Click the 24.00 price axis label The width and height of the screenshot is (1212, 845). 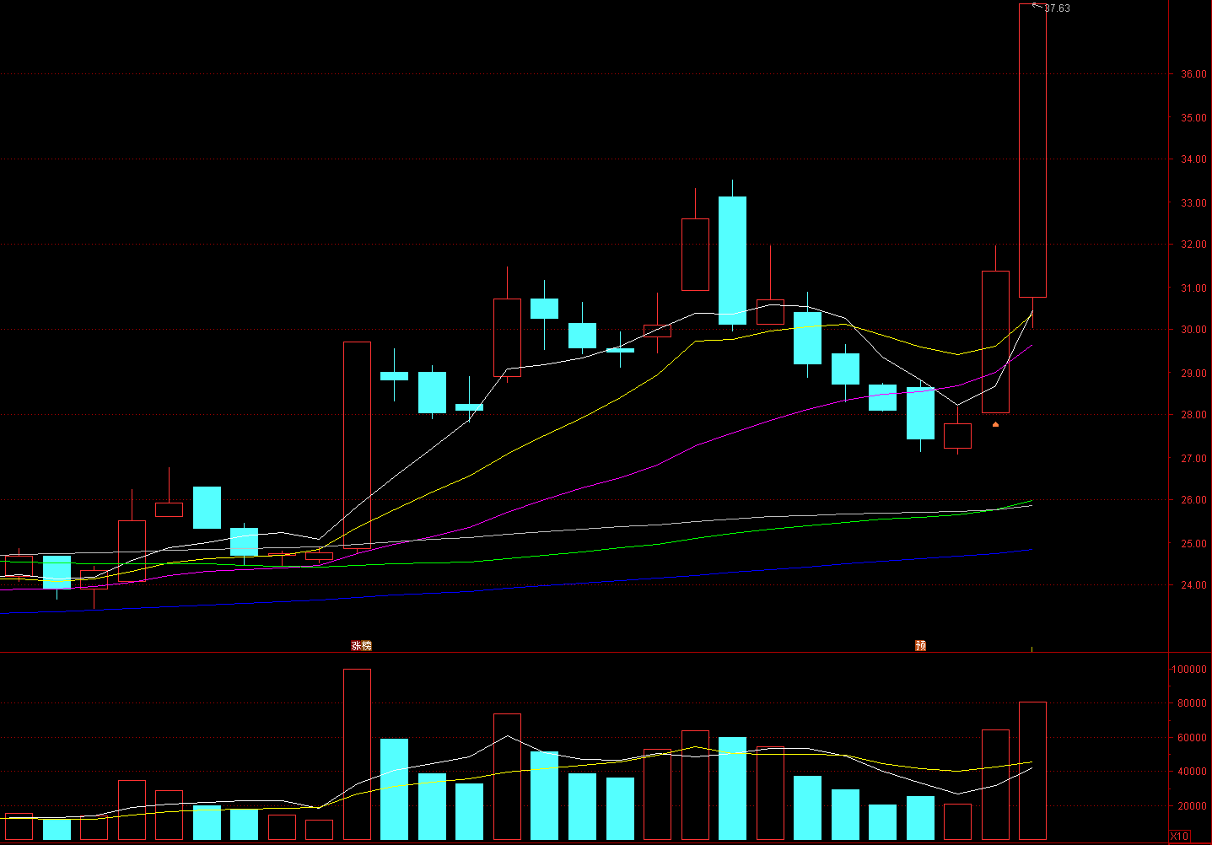(x=1193, y=585)
